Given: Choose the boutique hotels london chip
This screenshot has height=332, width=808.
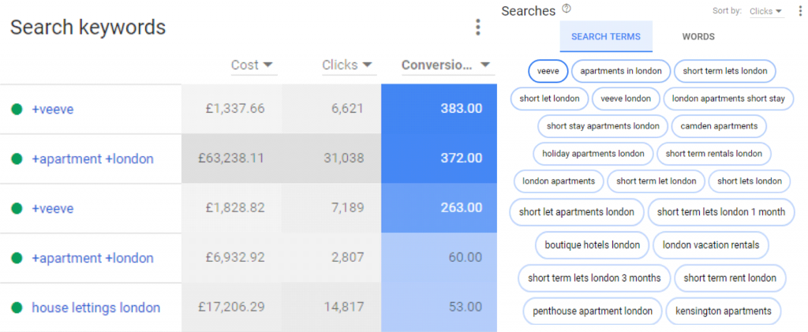Looking at the screenshot, I should [592, 245].
